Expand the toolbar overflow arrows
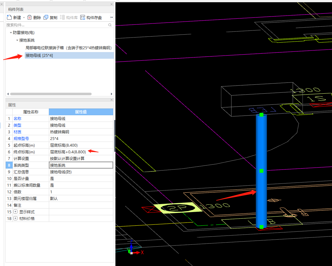 point(112,17)
